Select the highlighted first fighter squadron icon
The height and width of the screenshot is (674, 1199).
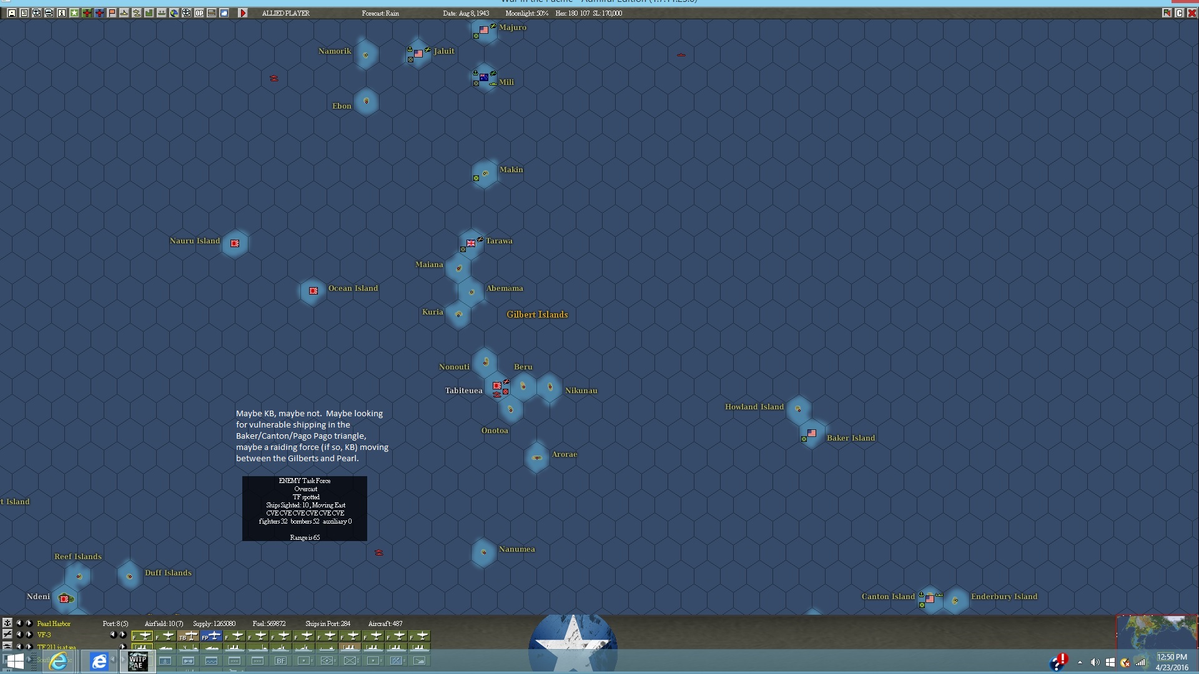coord(142,636)
